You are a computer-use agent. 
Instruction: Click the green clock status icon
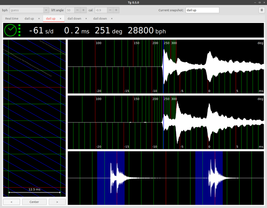10,30
